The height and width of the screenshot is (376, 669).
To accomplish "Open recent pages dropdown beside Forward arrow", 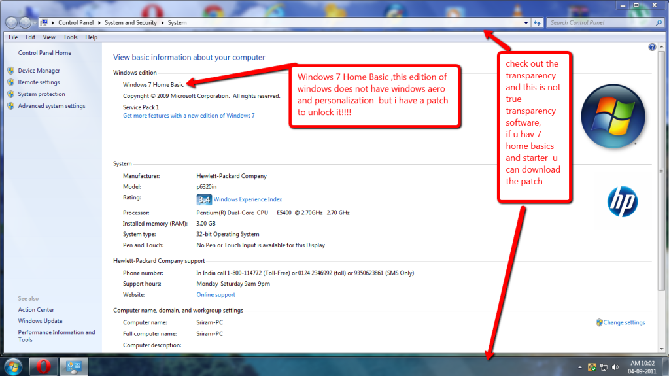I will coord(35,23).
